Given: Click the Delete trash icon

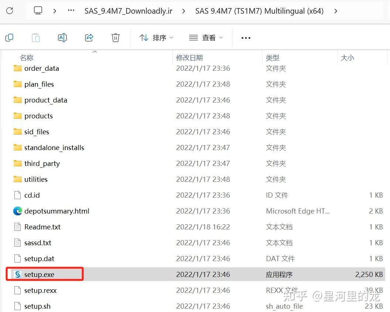Looking at the screenshot, I should pos(115,37).
